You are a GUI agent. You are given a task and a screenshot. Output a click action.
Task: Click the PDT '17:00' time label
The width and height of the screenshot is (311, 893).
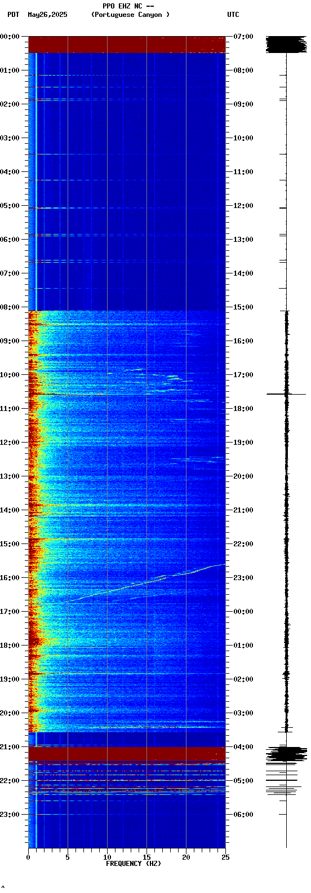pyautogui.click(x=10, y=612)
